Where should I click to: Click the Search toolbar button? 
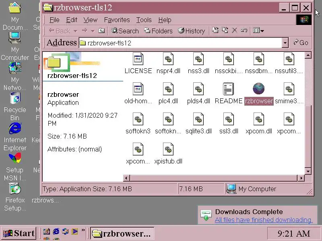(125, 31)
